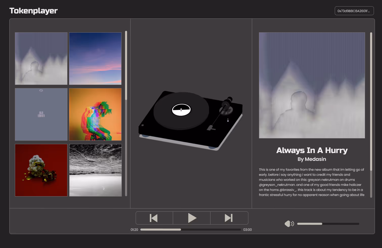Adjust the volume slider level
This screenshot has height=248, width=382.
328,224
